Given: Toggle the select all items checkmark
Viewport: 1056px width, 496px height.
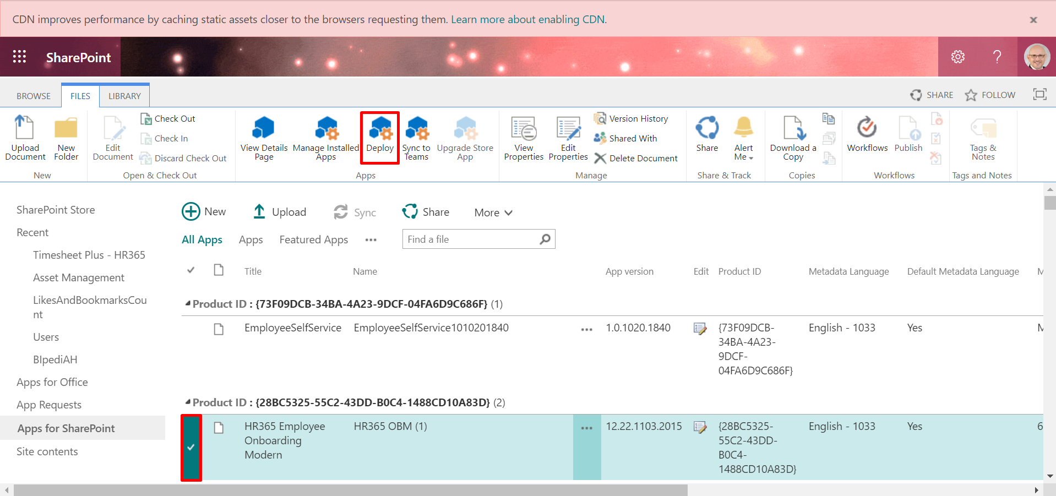Looking at the screenshot, I should [x=191, y=270].
